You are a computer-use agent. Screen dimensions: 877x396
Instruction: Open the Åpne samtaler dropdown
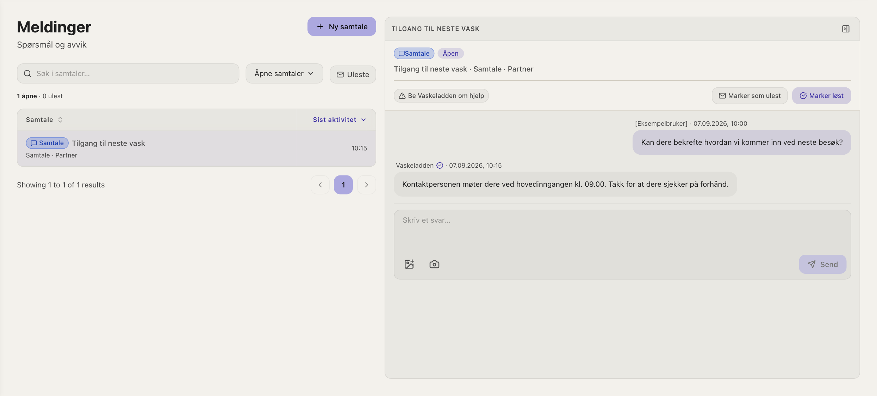click(284, 74)
